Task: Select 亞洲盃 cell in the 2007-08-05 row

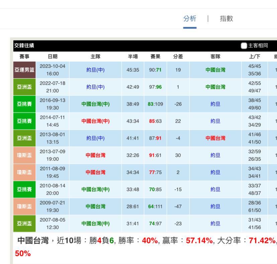Action: pos(24,224)
